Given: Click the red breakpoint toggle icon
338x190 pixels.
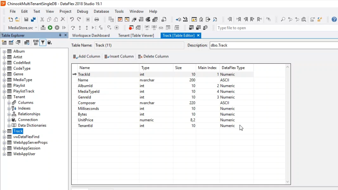Looking at the screenshot, I should [x=131, y=28].
